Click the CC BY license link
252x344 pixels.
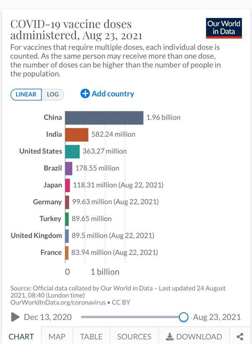click(121, 303)
